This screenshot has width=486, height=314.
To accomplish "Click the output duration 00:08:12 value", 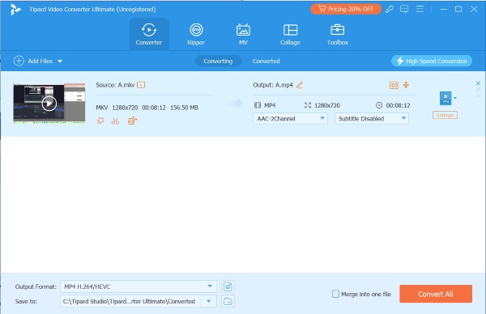I will [x=398, y=105].
